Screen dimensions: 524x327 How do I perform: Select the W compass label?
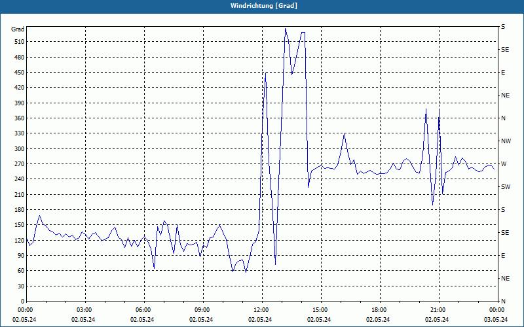[x=504, y=164]
